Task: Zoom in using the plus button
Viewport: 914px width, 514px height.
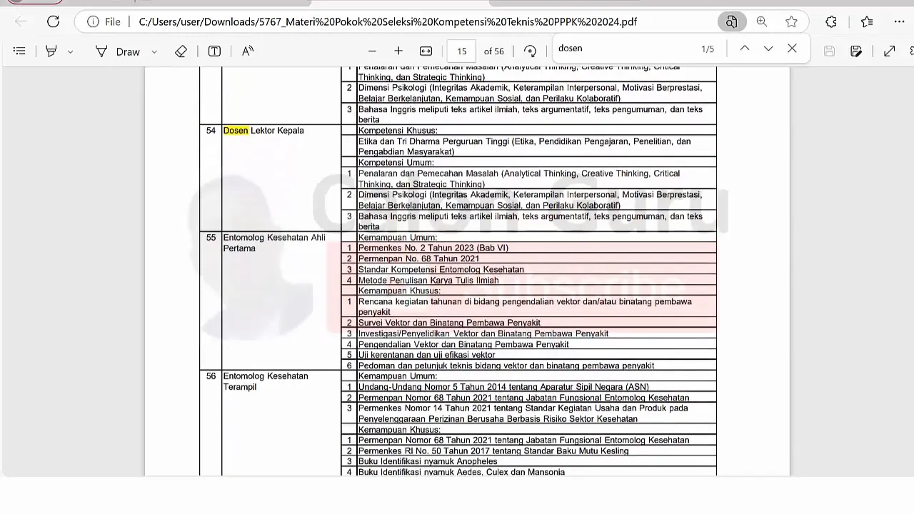Action: (x=398, y=51)
